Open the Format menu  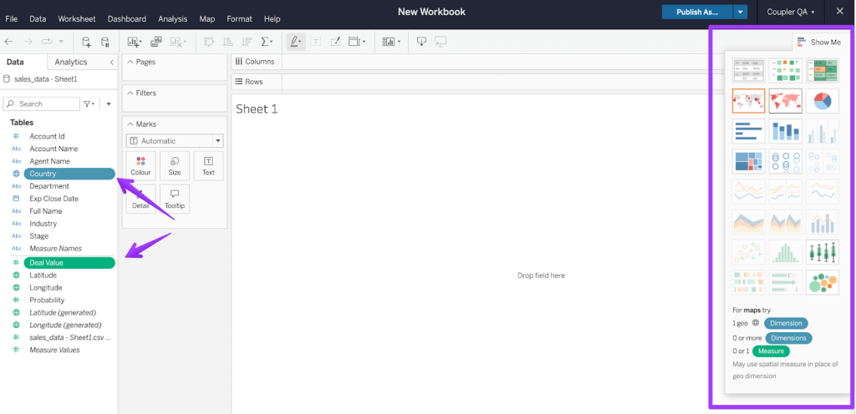point(239,18)
